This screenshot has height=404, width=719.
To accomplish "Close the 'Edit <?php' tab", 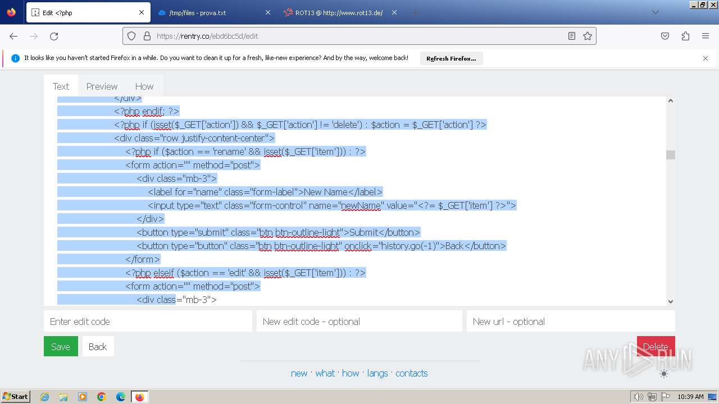I will point(142,12).
